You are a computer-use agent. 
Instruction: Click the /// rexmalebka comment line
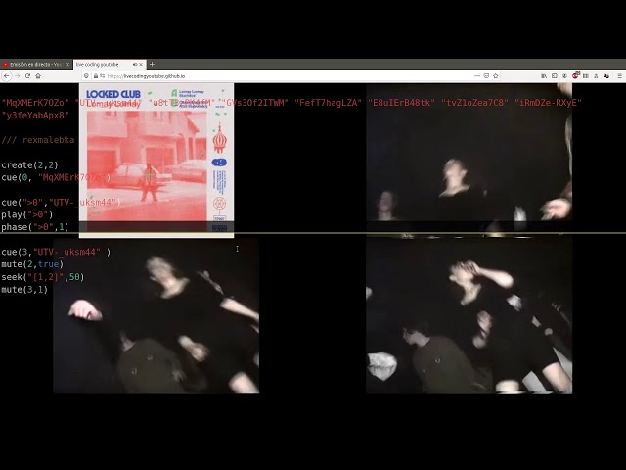[38, 140]
